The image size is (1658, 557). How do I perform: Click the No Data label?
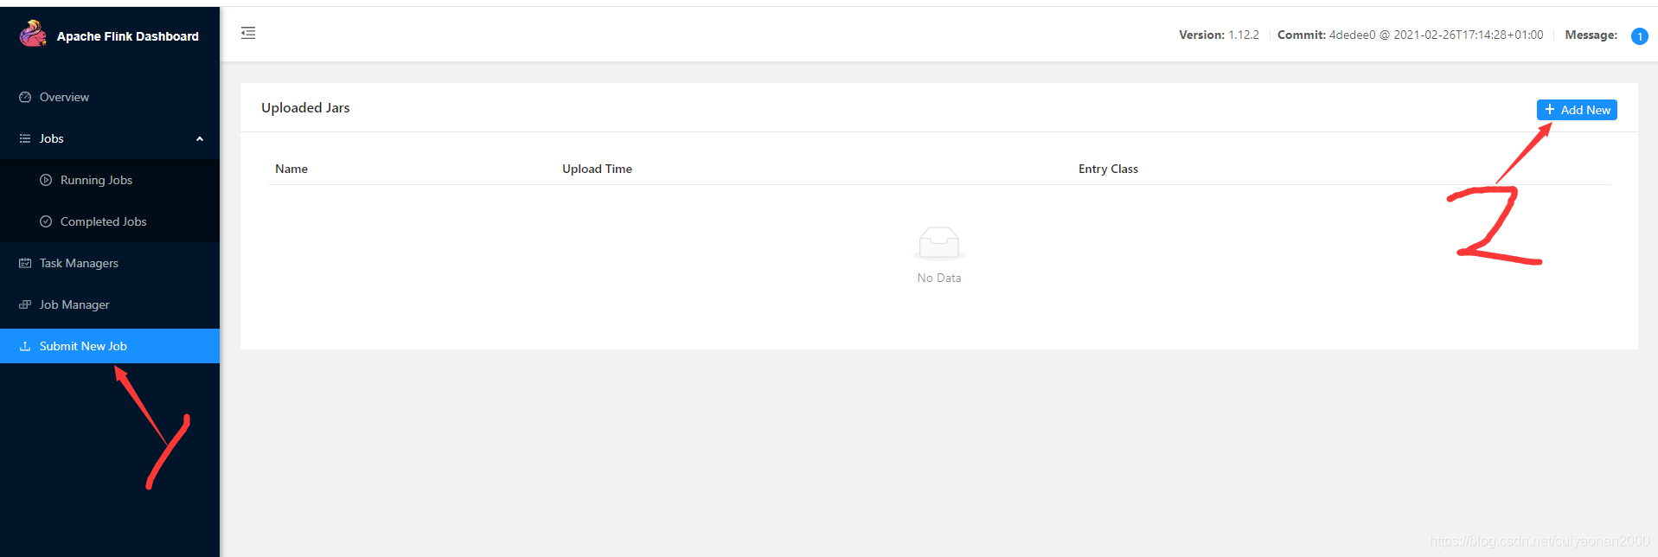[x=939, y=278]
